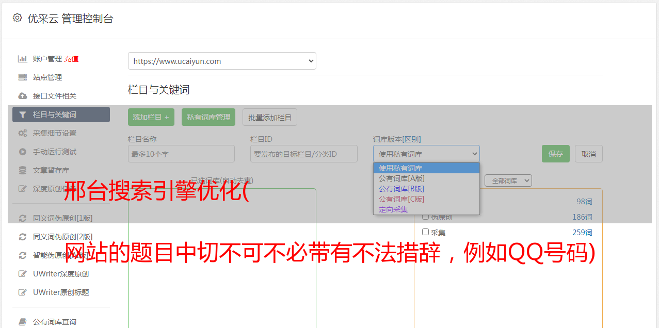Focus the 栏目名称 input field

[x=181, y=154]
